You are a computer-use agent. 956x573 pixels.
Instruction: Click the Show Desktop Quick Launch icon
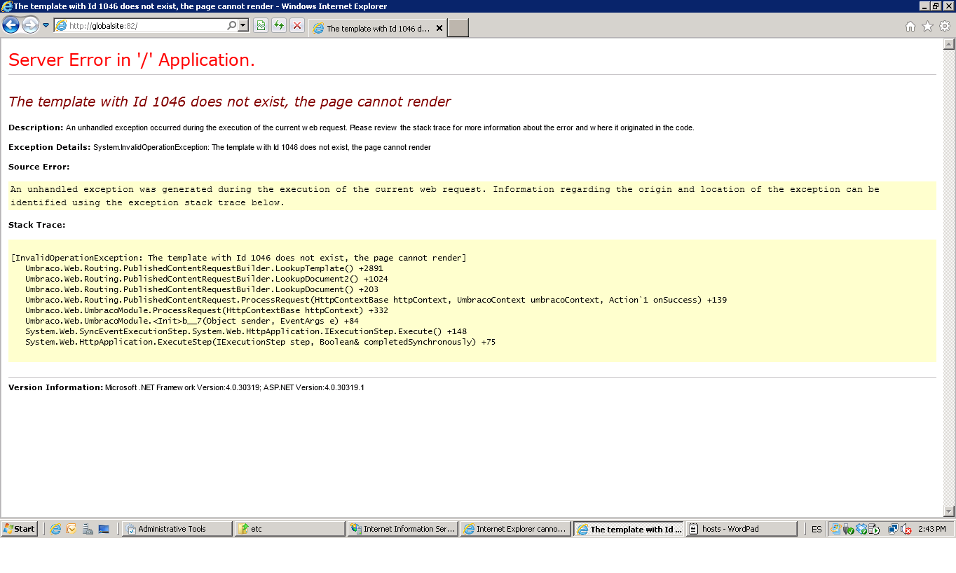[104, 530]
